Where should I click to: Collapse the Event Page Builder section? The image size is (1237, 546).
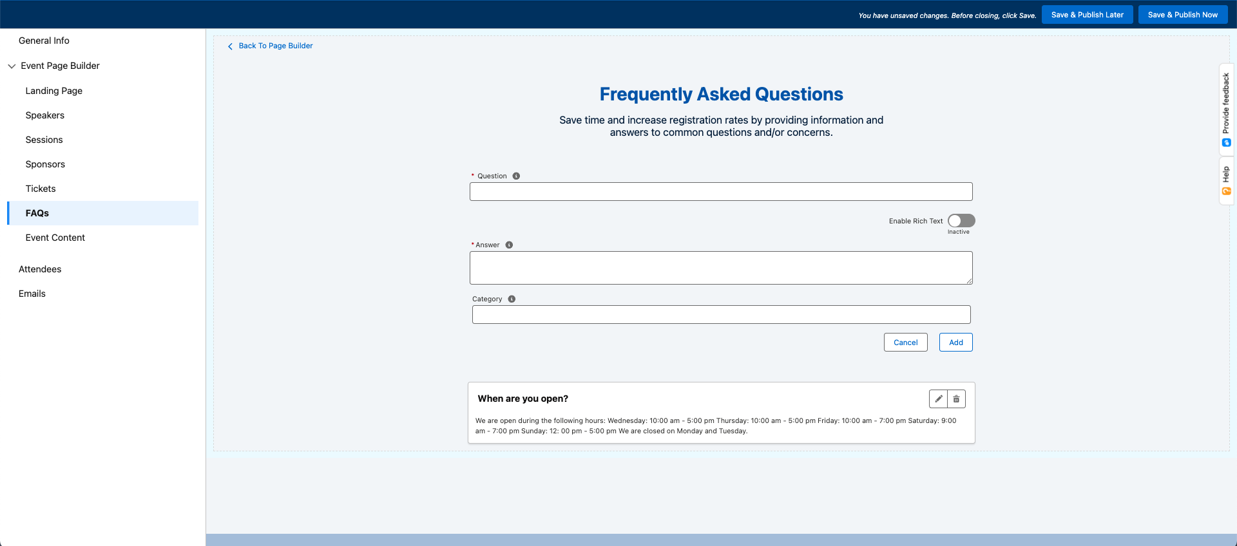(x=12, y=66)
